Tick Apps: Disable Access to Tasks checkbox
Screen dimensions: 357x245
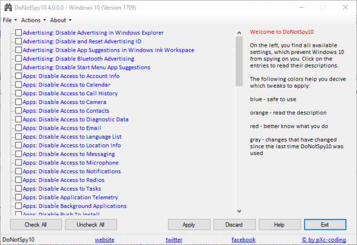coord(19,188)
